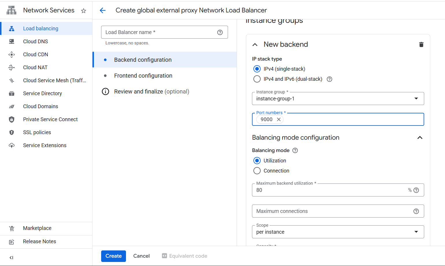Open Balancing mode help tooltip
This screenshot has width=445, height=266.
[295, 150]
